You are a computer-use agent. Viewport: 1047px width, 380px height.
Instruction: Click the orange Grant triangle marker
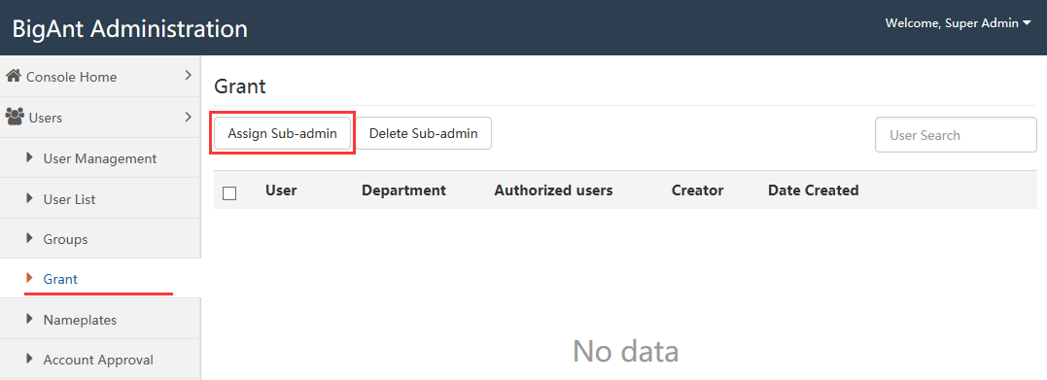29,278
